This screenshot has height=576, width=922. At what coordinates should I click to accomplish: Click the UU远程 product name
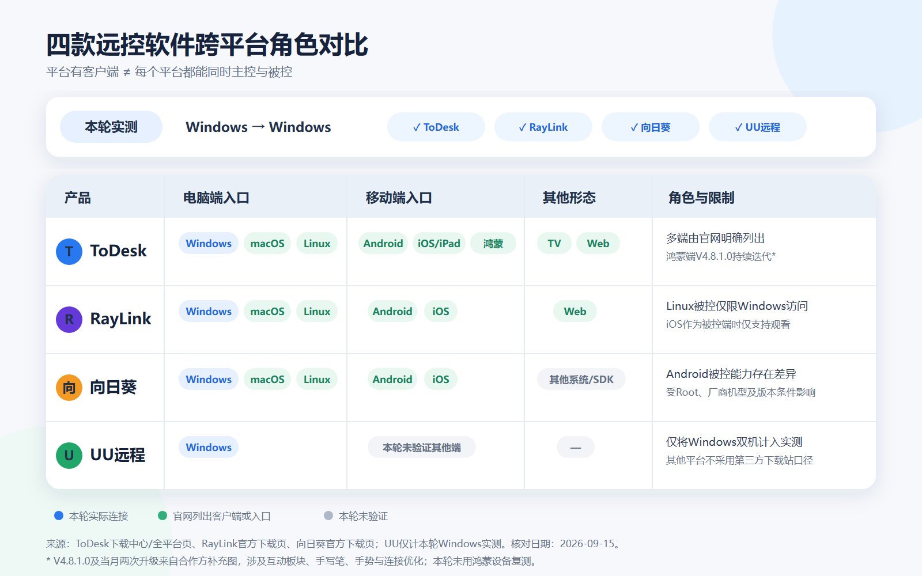[118, 455]
